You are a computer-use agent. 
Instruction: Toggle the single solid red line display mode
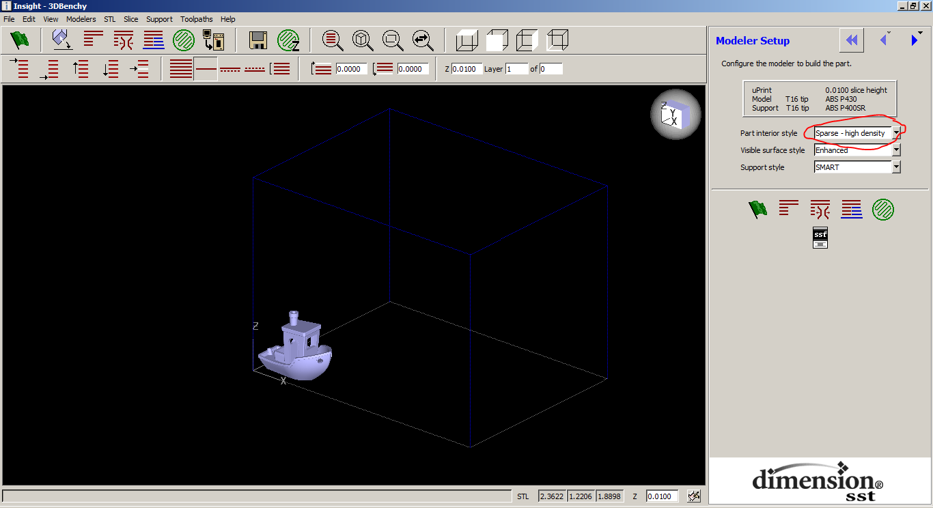click(x=206, y=68)
